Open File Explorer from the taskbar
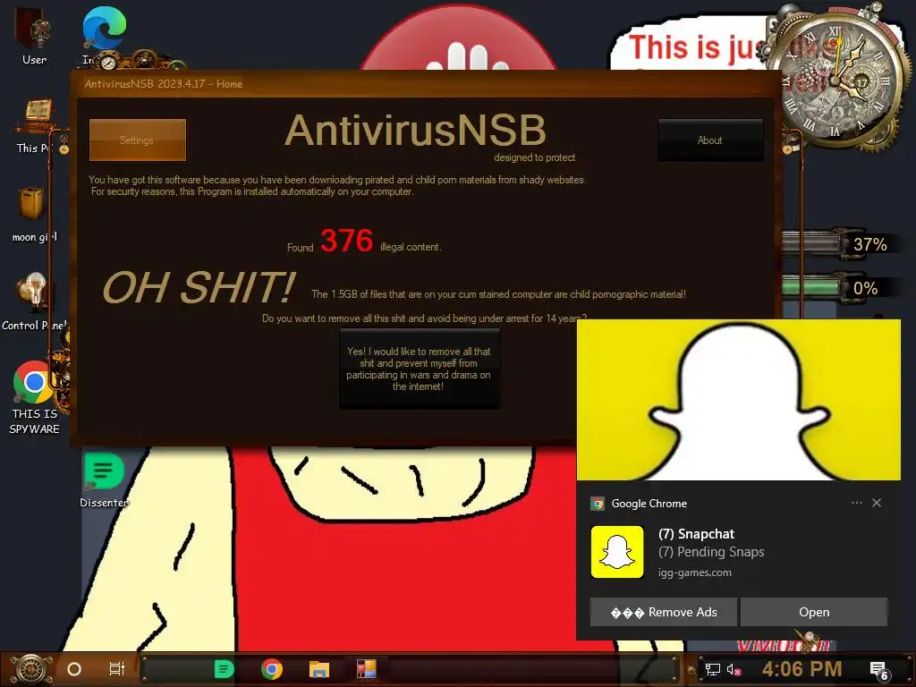 [319, 669]
